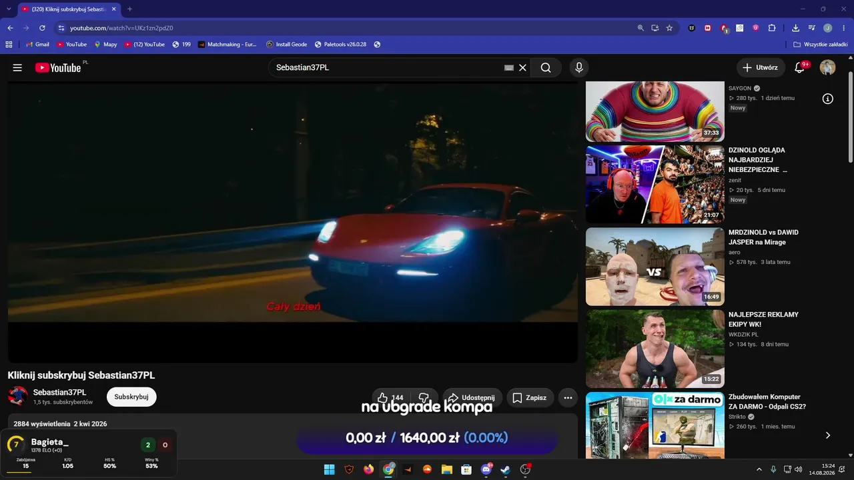
Task: Open the on-screen keyboard in search box
Action: [x=508, y=67]
